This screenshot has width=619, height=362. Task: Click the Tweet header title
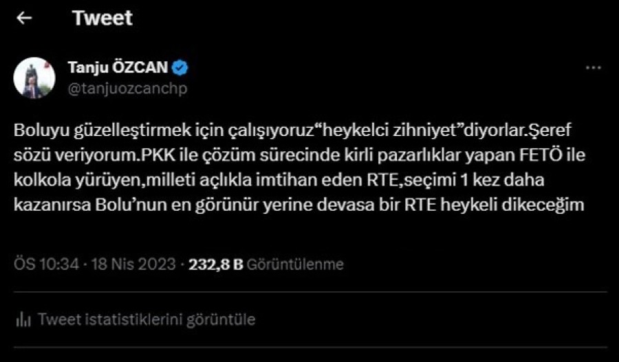click(102, 19)
